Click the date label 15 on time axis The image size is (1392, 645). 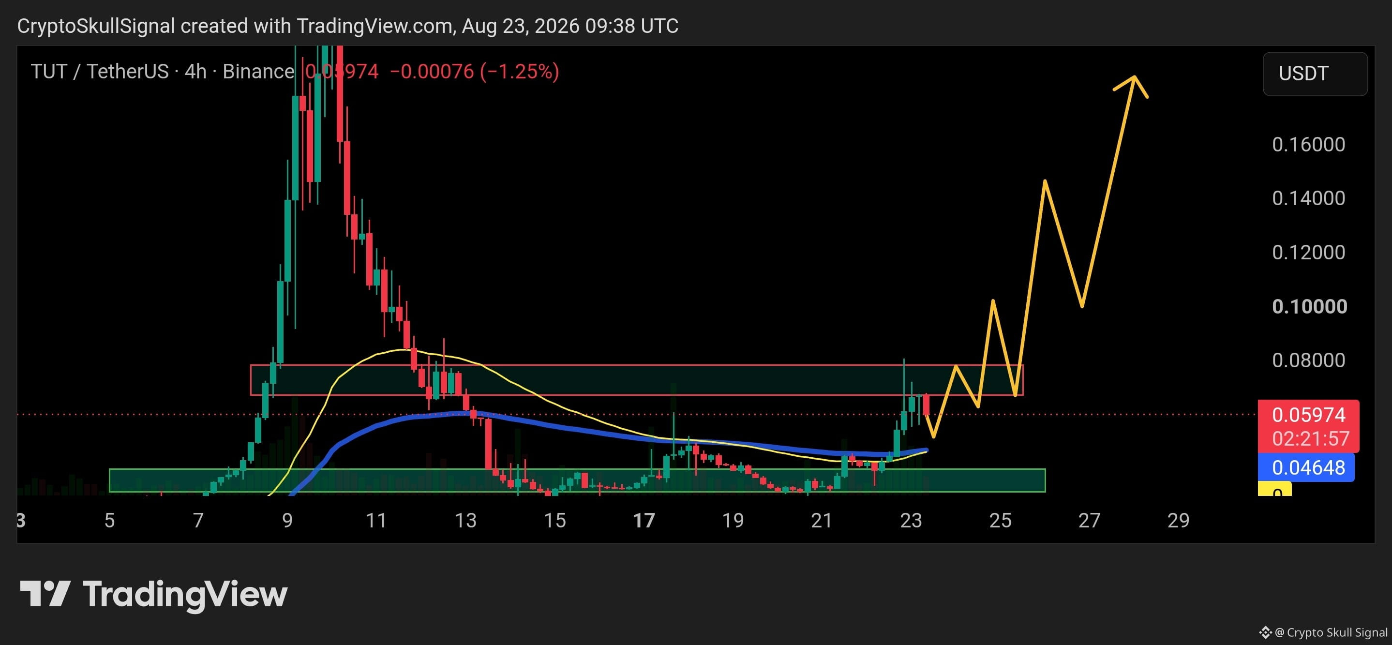554,520
